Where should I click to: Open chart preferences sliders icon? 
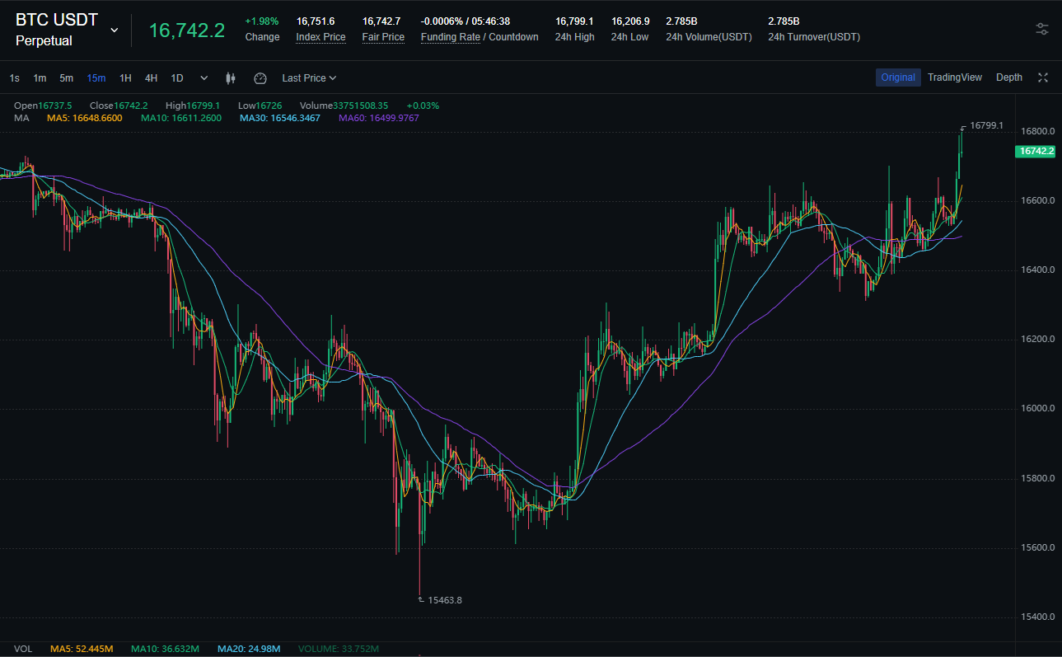point(1042,29)
